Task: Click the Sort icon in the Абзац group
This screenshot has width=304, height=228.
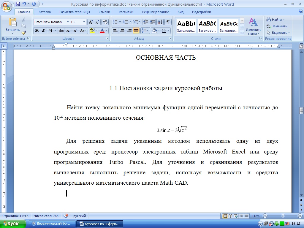Action: (x=160, y=22)
